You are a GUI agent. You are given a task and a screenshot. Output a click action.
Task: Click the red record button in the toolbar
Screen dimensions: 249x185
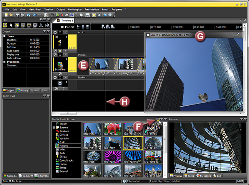tap(62, 15)
